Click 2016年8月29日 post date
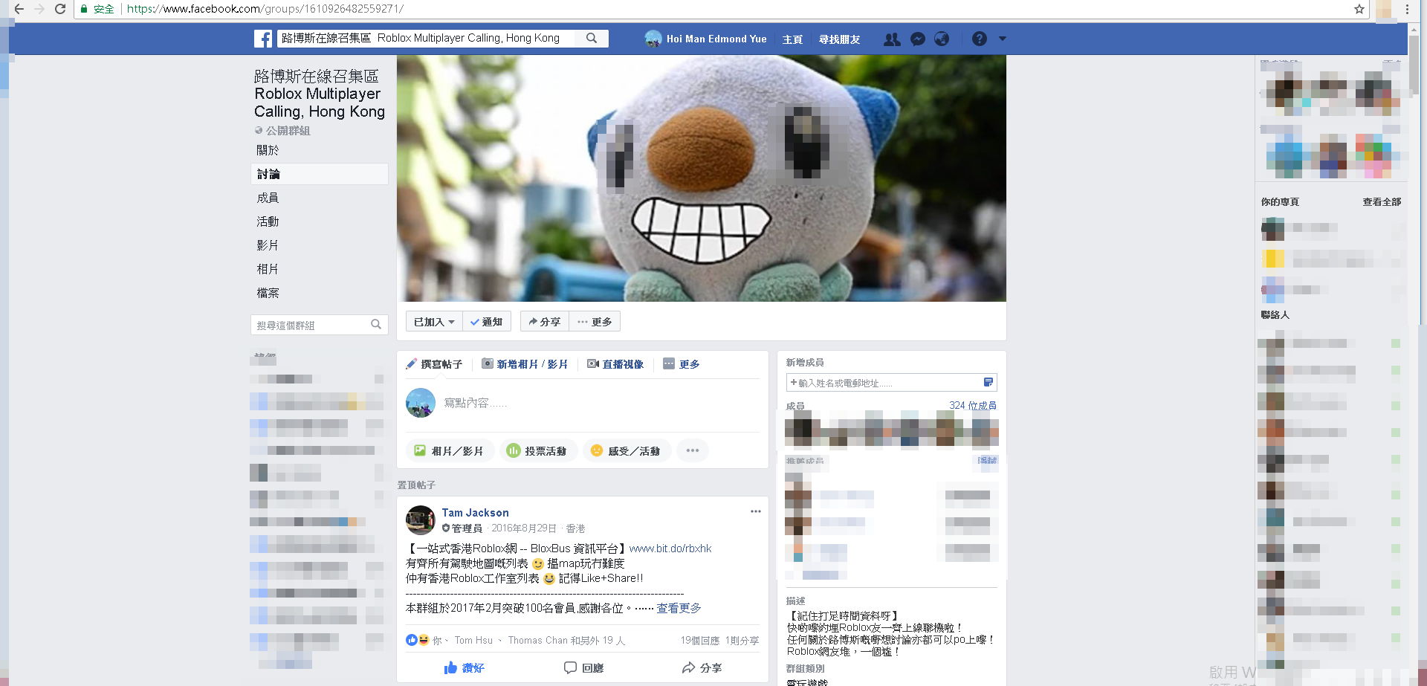1427x686 pixels. coord(524,528)
